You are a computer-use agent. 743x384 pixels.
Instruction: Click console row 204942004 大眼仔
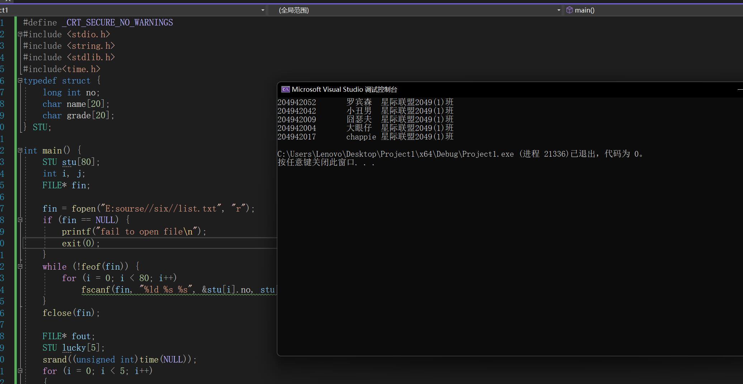(x=366, y=128)
